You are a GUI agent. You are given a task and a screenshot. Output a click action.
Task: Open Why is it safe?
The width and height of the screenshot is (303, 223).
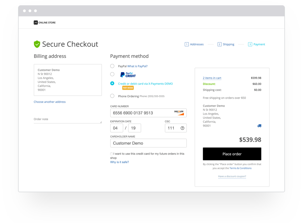119,162
